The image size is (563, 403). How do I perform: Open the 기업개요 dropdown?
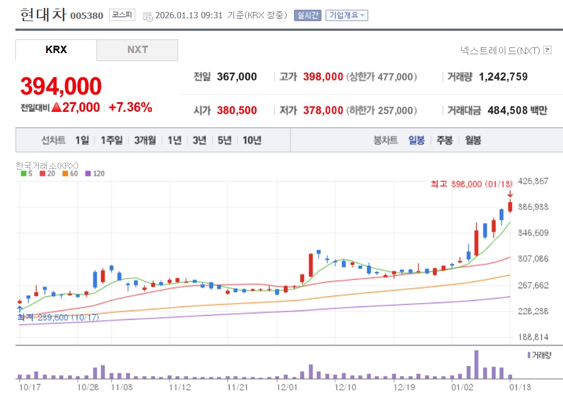coord(347,15)
